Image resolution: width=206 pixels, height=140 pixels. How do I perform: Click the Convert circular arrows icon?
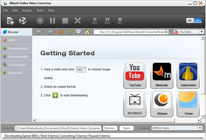pos(22,21)
